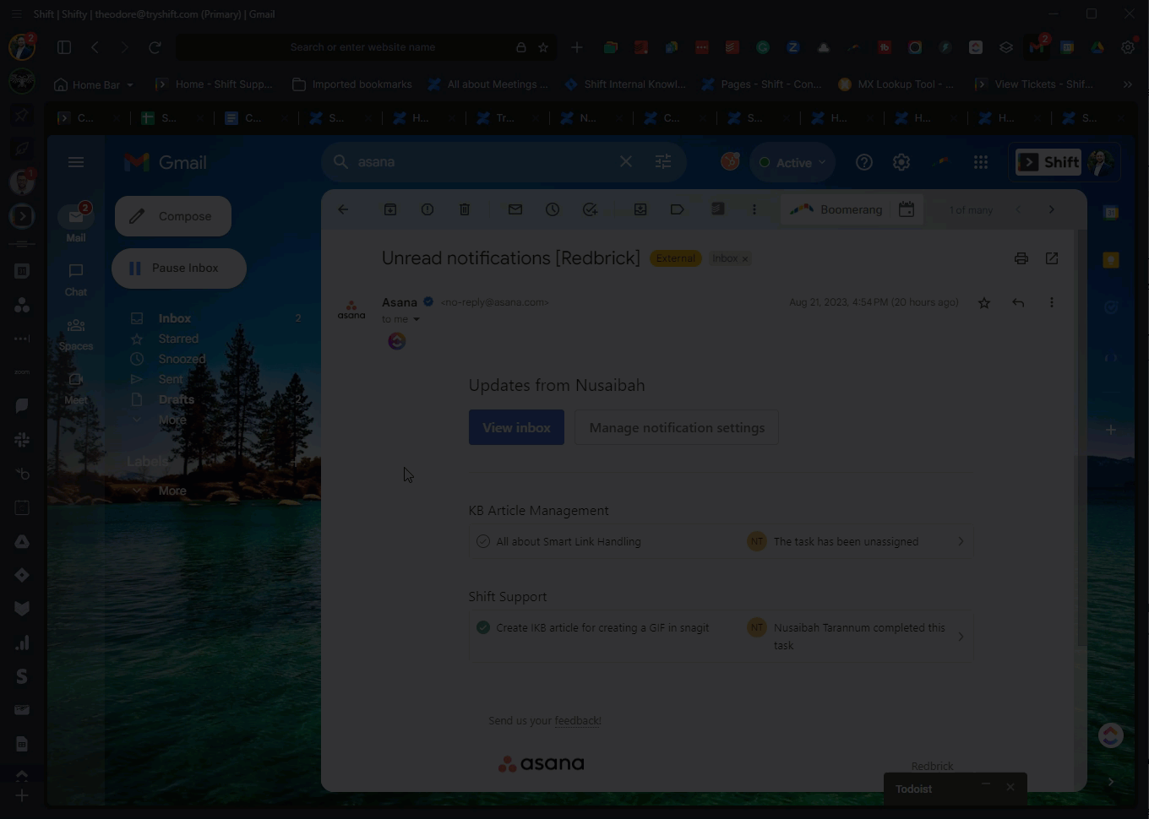Click the Boomerang button
This screenshot has width=1149, height=819.
pyautogui.click(x=836, y=209)
